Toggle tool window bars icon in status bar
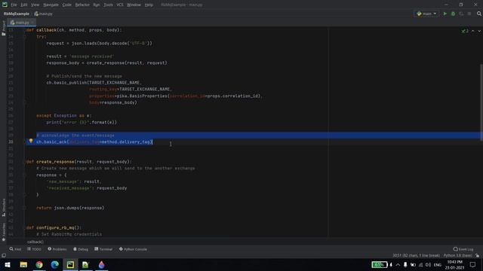This screenshot has height=271, width=483. 4,256
